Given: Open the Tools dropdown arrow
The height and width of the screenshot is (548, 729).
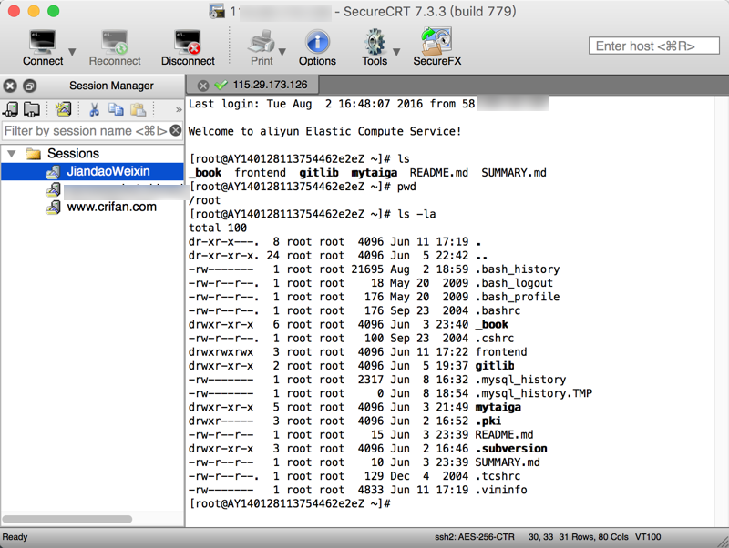Looking at the screenshot, I should [396, 52].
